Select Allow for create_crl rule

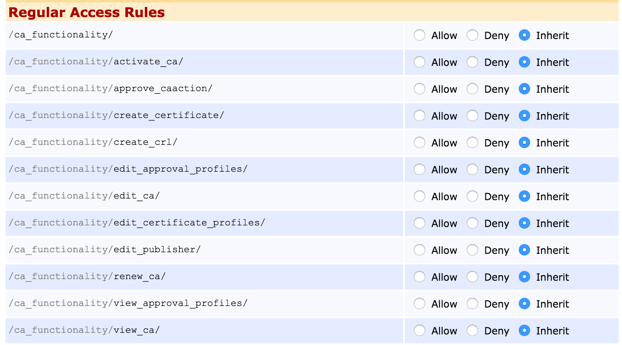pyautogui.click(x=420, y=143)
